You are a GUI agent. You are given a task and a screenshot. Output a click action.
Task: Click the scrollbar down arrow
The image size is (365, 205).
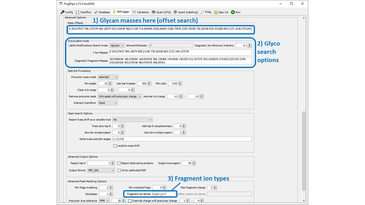[x=303, y=200]
